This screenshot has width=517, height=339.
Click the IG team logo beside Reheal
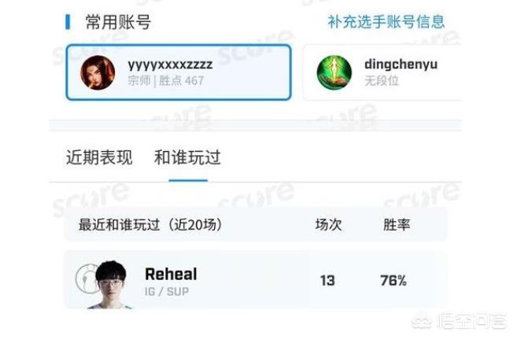[86, 278]
